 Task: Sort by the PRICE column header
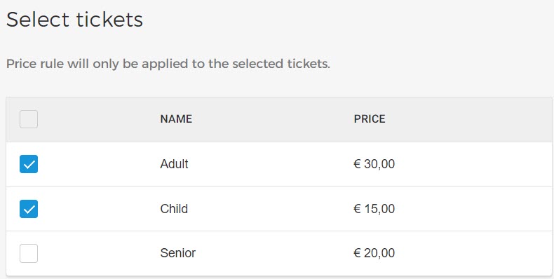(x=370, y=119)
